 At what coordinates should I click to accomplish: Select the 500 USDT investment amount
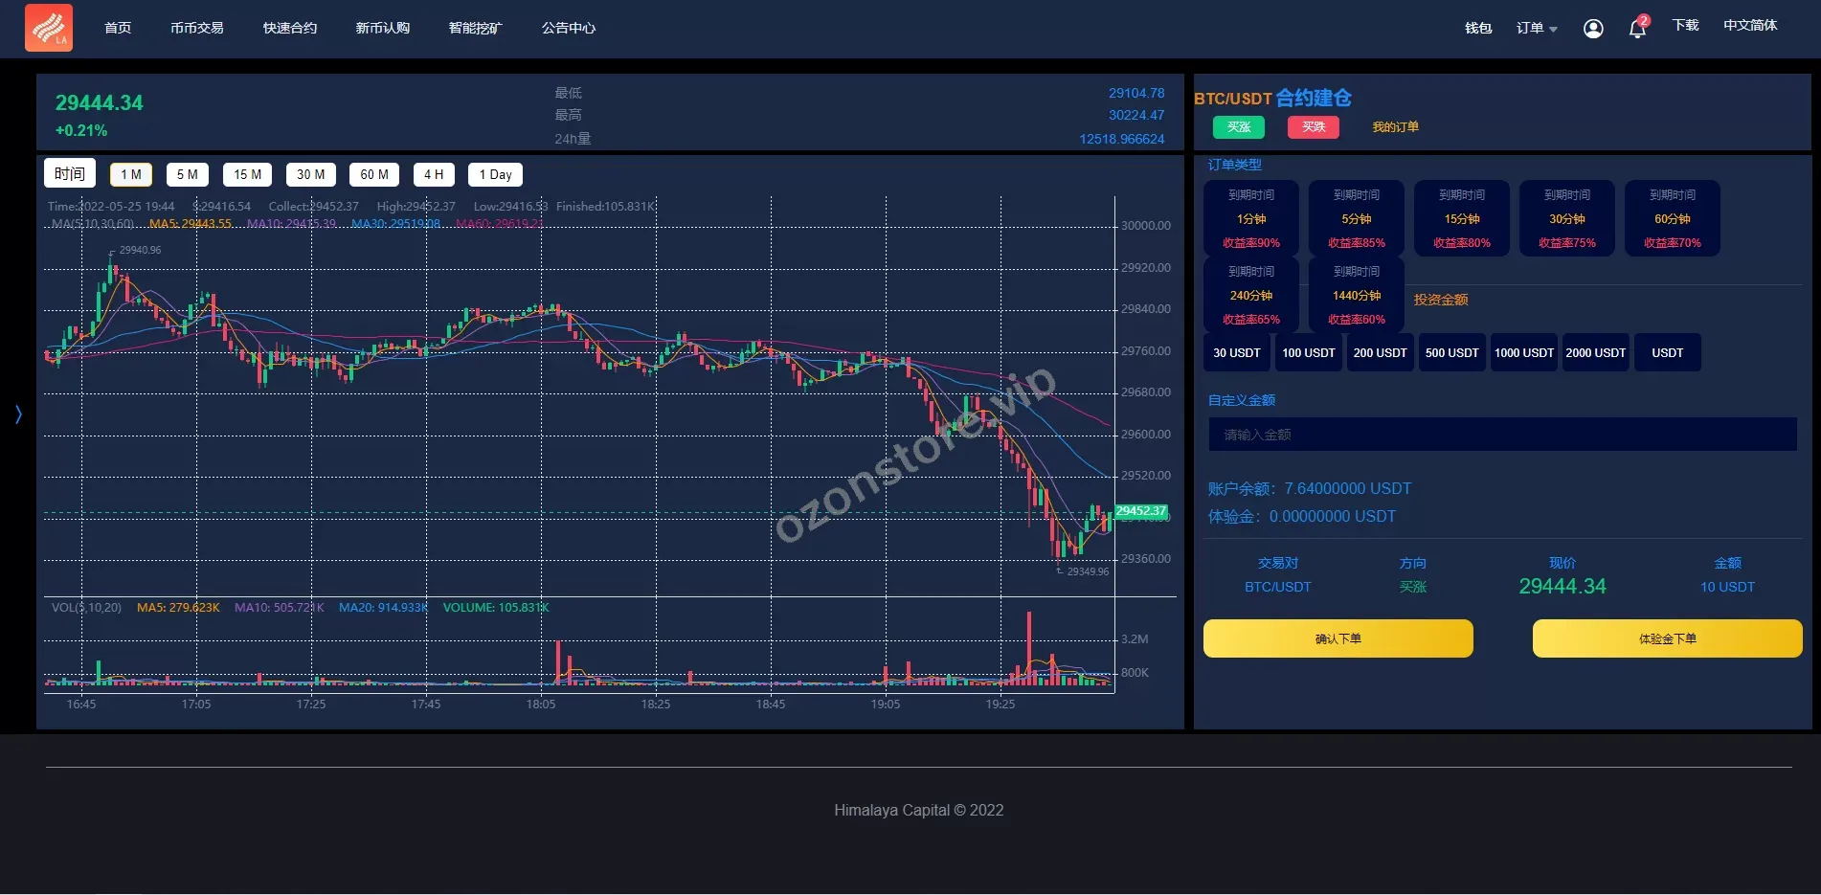[1451, 352]
